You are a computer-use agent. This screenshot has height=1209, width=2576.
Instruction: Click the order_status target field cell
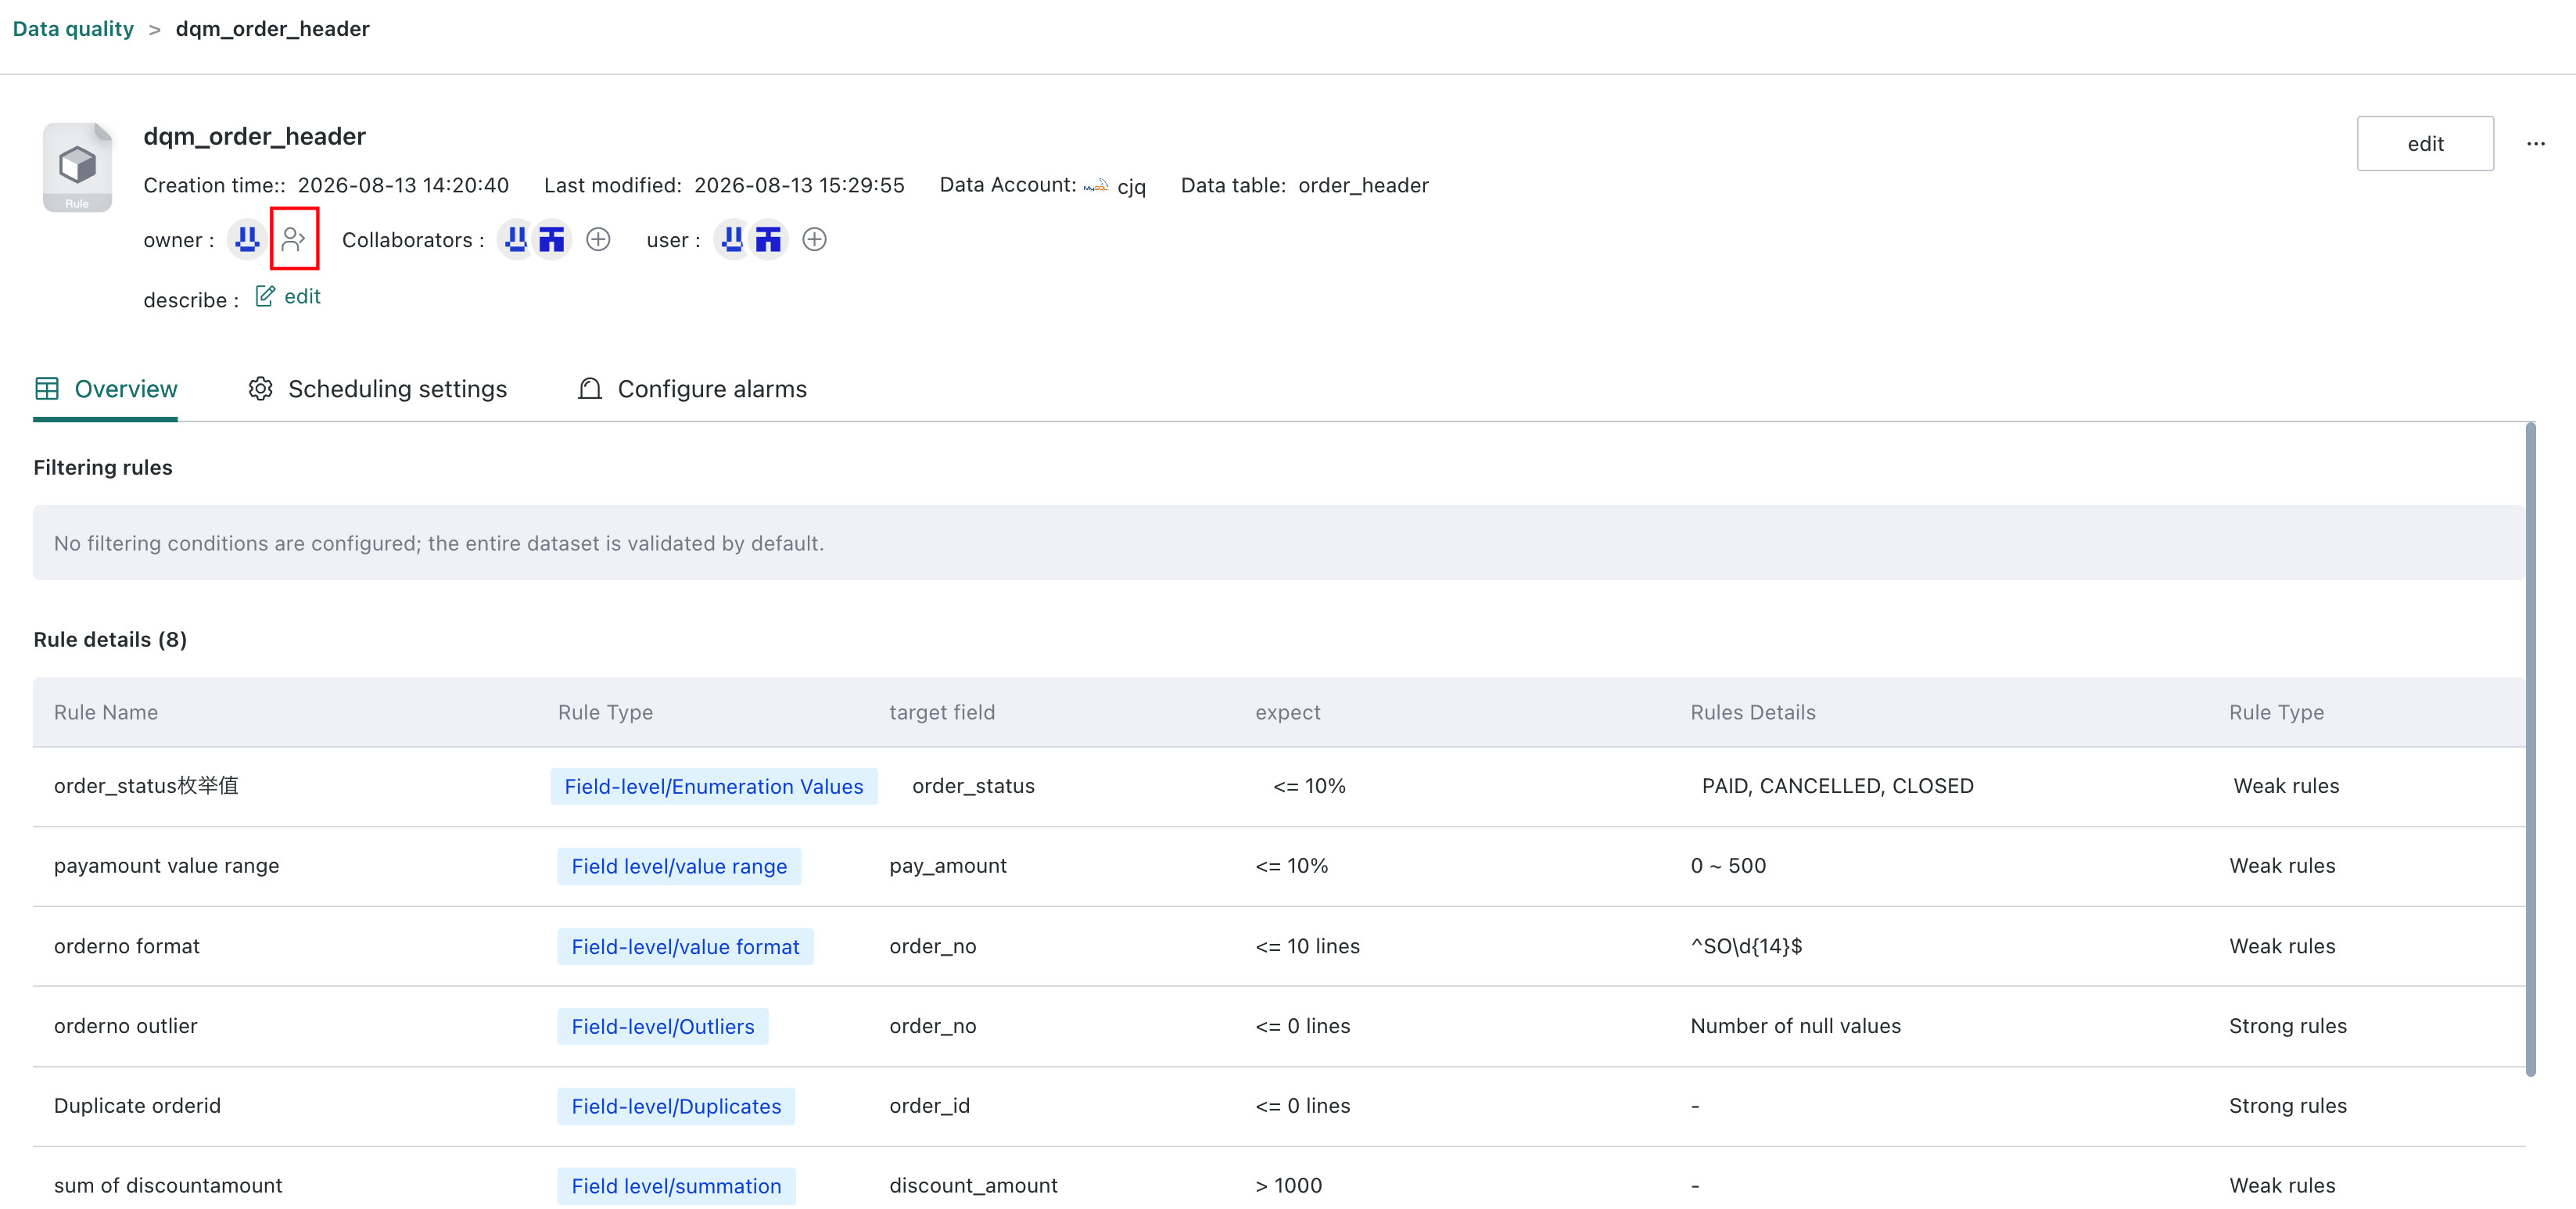coord(973,786)
